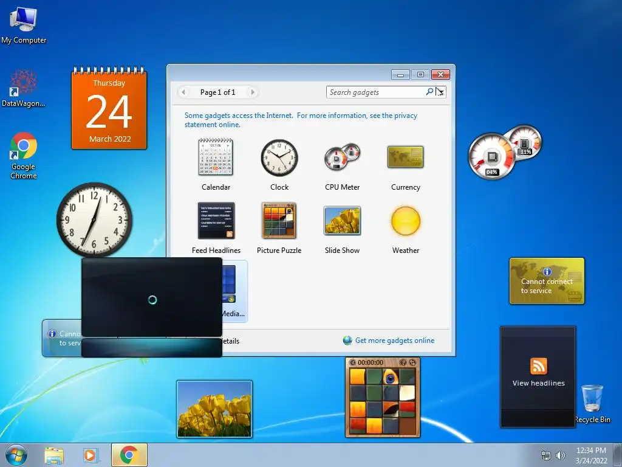Open the volume tray icon
The height and width of the screenshot is (467, 622).
point(561,455)
